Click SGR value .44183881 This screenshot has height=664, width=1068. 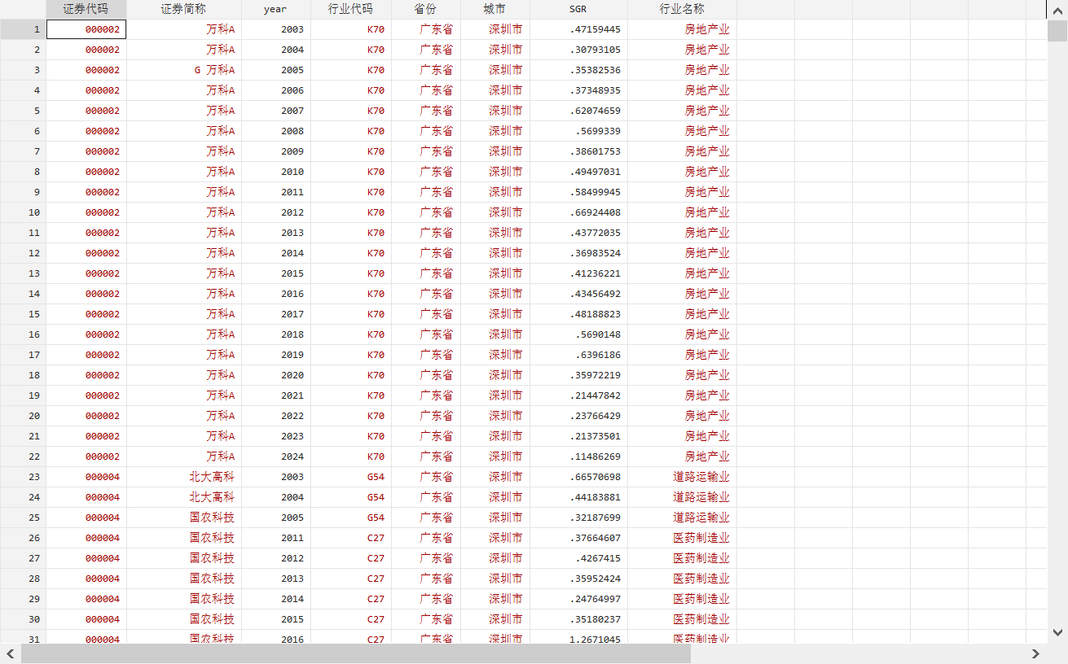pyautogui.click(x=578, y=497)
